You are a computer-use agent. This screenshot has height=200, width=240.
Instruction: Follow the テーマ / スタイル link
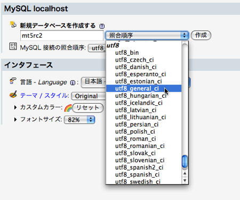pos(44,96)
